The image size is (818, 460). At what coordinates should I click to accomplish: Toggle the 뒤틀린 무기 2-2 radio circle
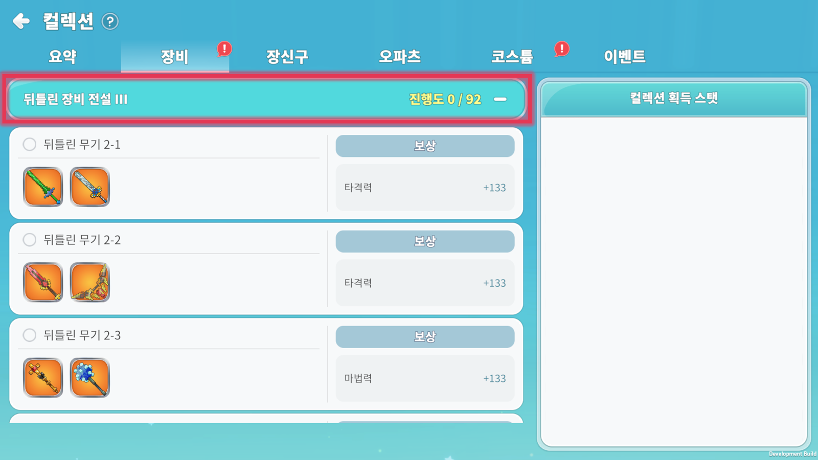click(30, 240)
